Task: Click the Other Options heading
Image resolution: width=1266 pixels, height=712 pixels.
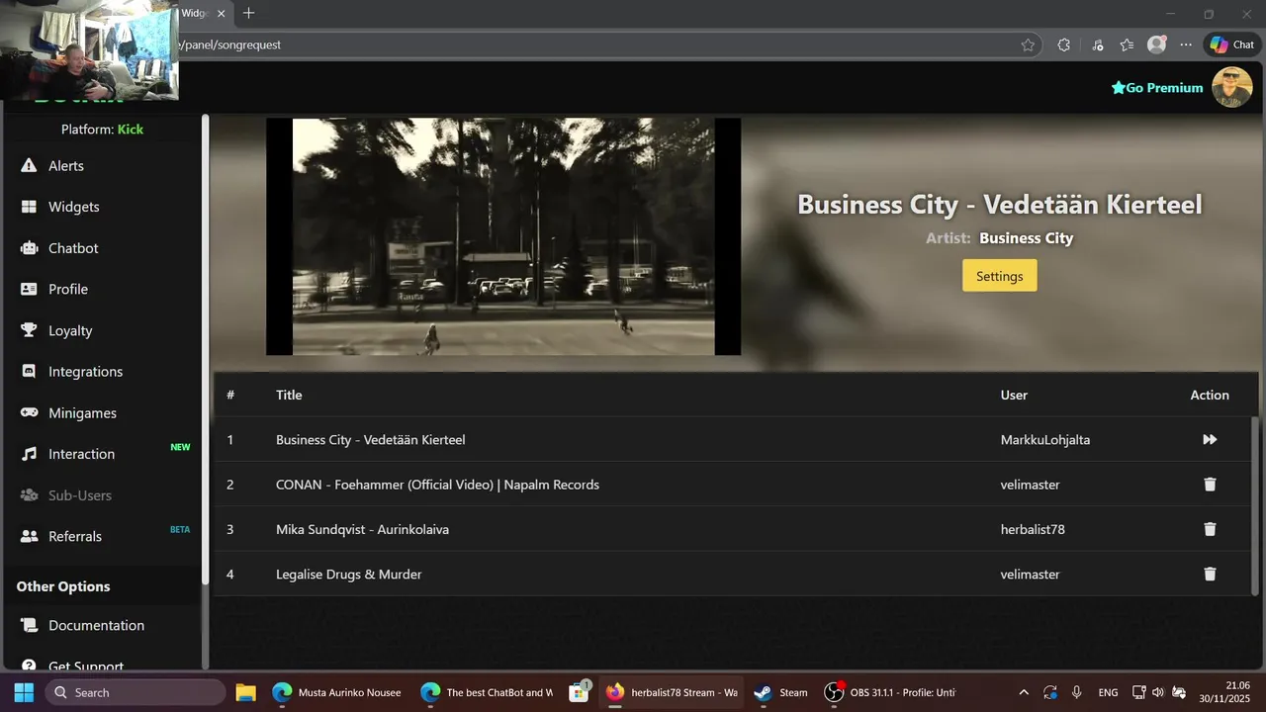Action: (63, 586)
